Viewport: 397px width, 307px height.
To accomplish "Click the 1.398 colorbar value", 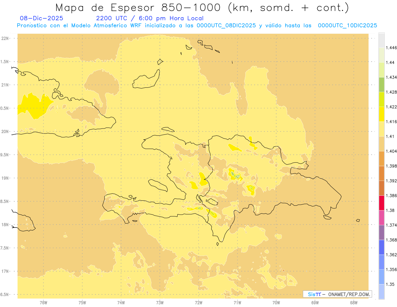I will pos(391,166).
